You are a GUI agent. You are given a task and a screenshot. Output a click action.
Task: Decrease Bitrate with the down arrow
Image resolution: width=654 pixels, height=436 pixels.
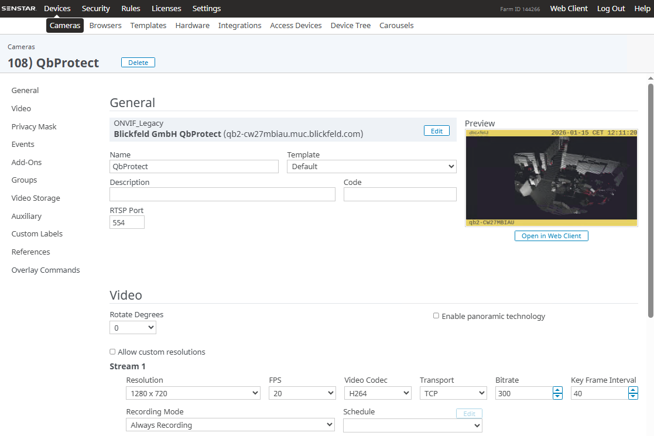click(x=557, y=397)
